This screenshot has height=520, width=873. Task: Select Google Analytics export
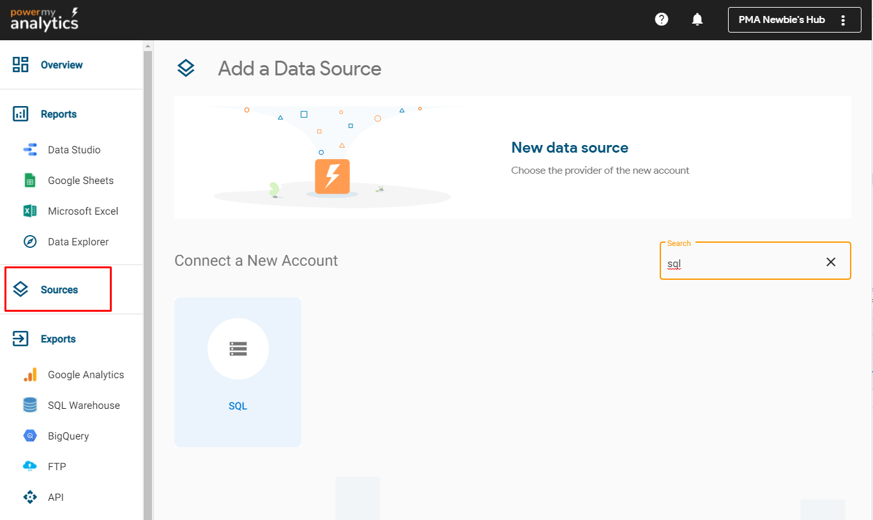coord(86,375)
